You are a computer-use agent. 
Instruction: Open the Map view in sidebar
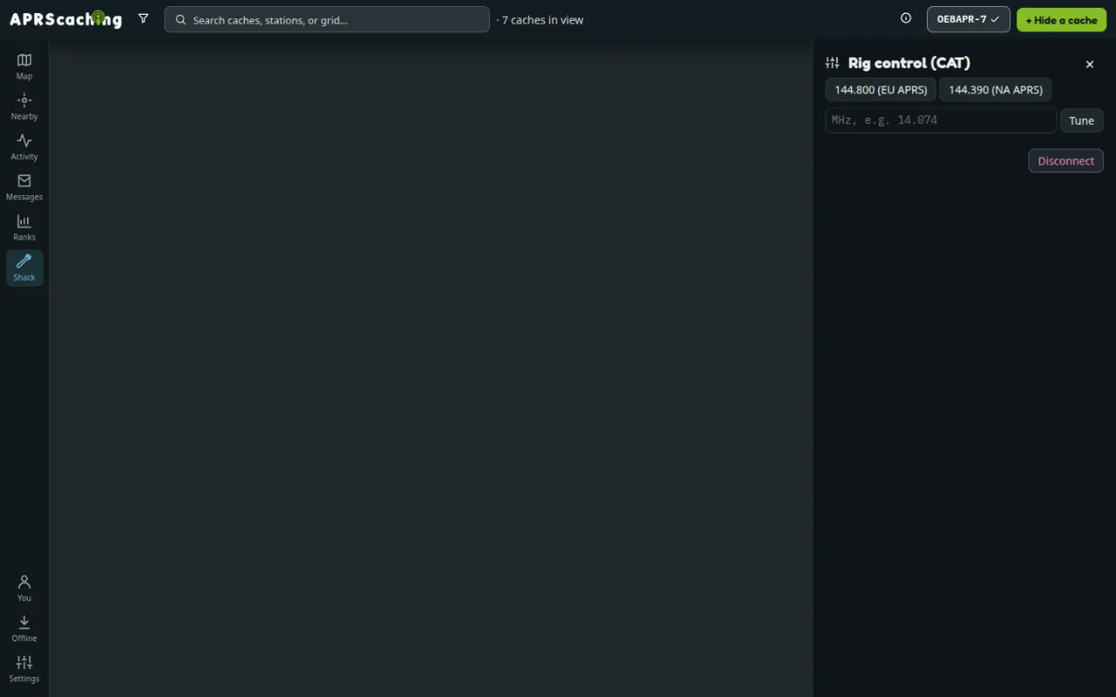point(24,66)
